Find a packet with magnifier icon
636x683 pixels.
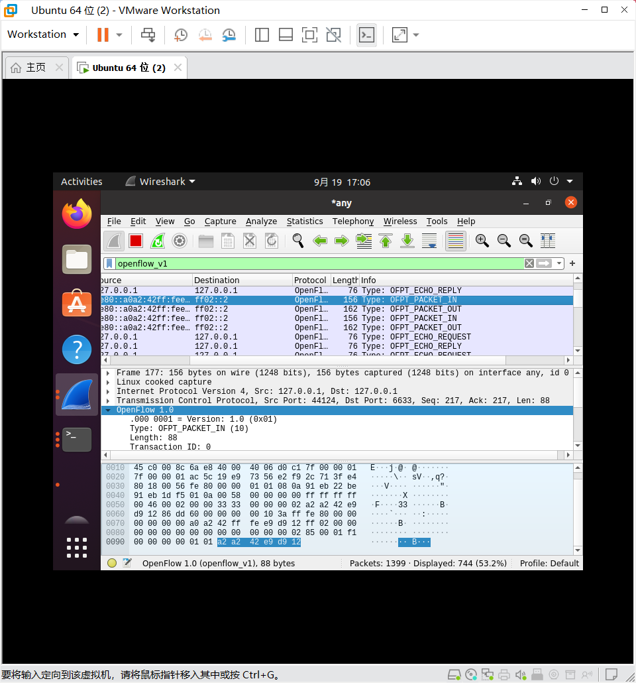coord(297,241)
